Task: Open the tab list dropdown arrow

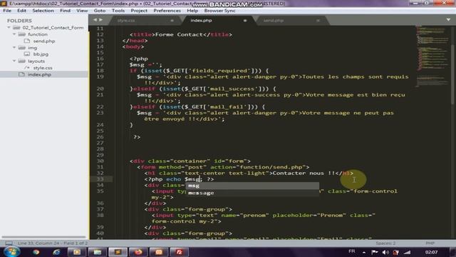Action: coord(448,20)
